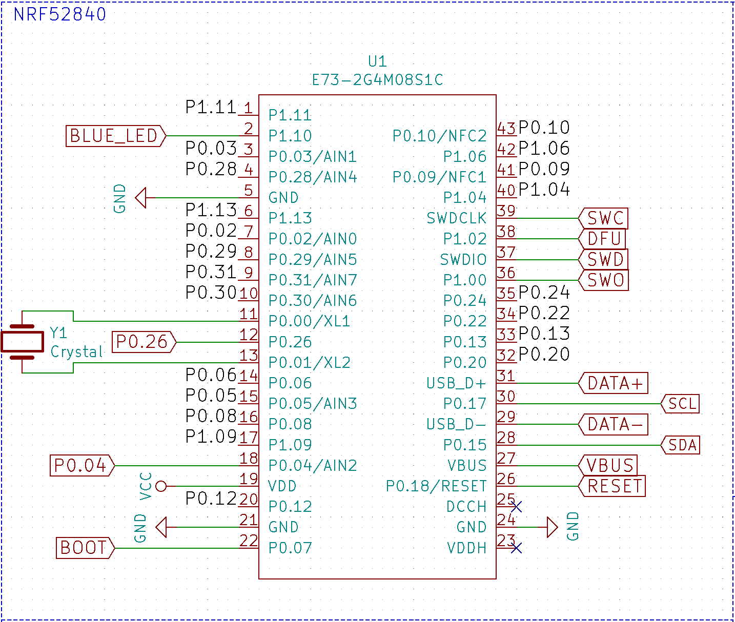Click the P1.04 net label at pin 40
The width and height of the screenshot is (735, 622).
coord(544,189)
